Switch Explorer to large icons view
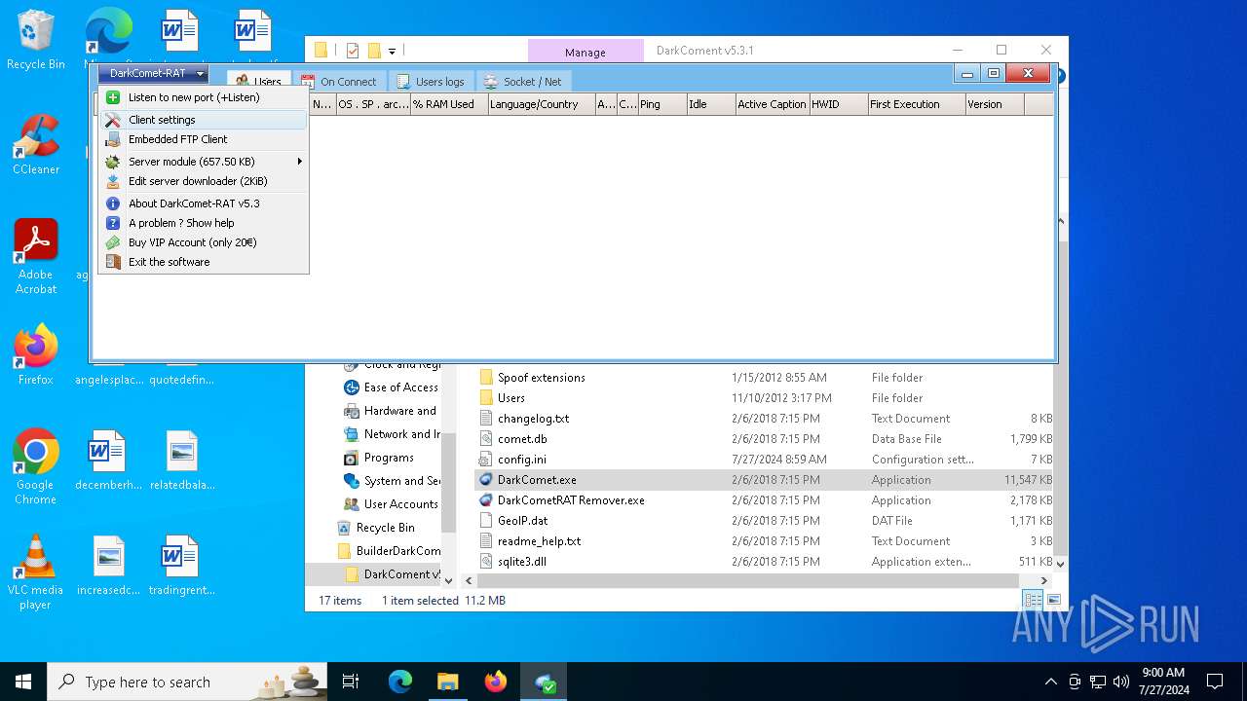The image size is (1247, 701). 1053,601
